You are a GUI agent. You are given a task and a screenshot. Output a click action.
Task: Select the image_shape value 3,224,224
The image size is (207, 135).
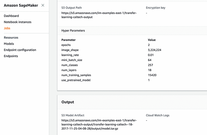[x=154, y=50]
